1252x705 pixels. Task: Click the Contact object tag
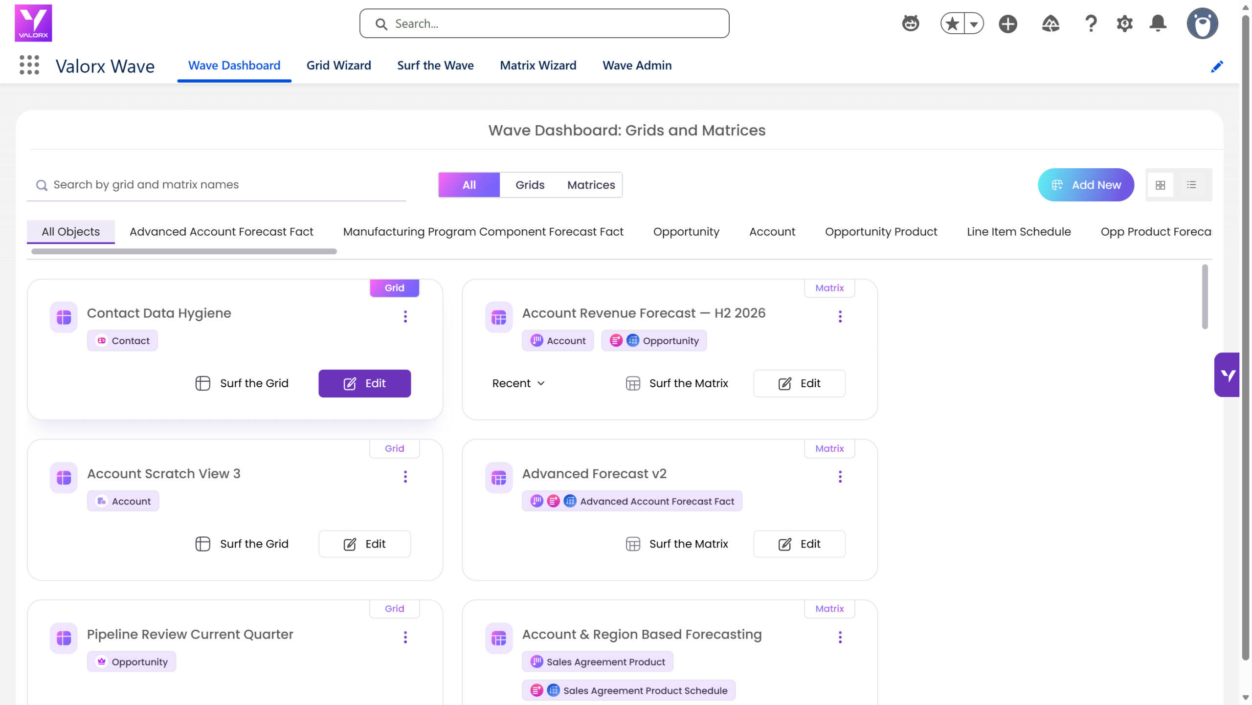coord(122,341)
